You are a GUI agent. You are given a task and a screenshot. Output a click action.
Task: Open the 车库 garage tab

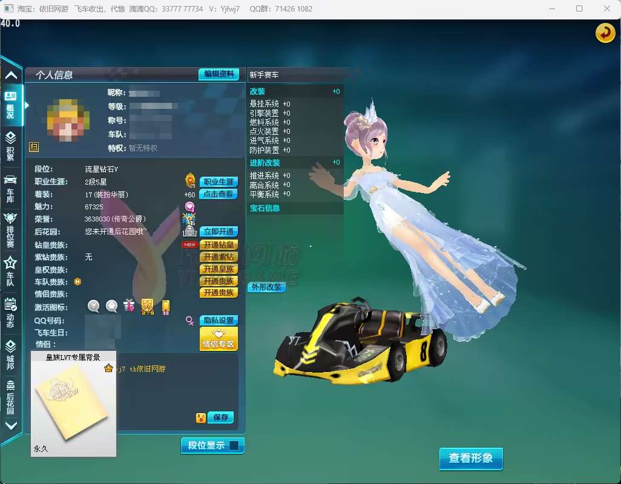tap(11, 189)
